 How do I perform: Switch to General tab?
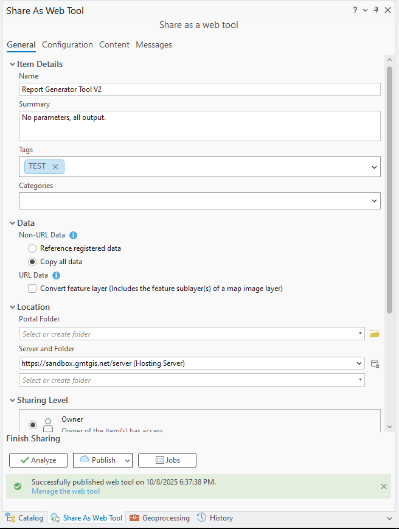pos(21,45)
